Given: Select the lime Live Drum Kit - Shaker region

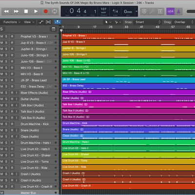Looking at the screenshot, I should pyautogui.click(x=128, y=155).
